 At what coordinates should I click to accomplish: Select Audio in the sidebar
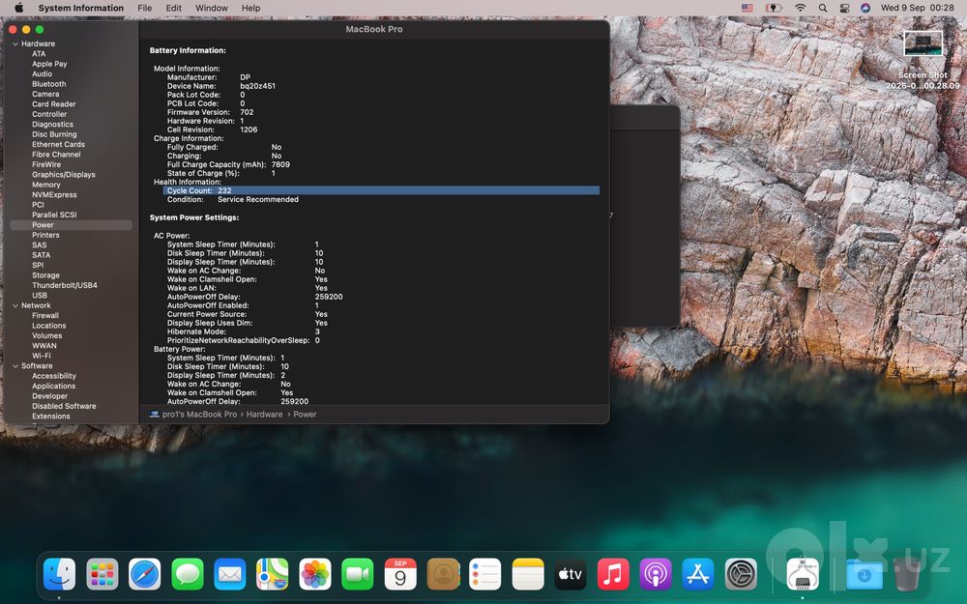42,74
